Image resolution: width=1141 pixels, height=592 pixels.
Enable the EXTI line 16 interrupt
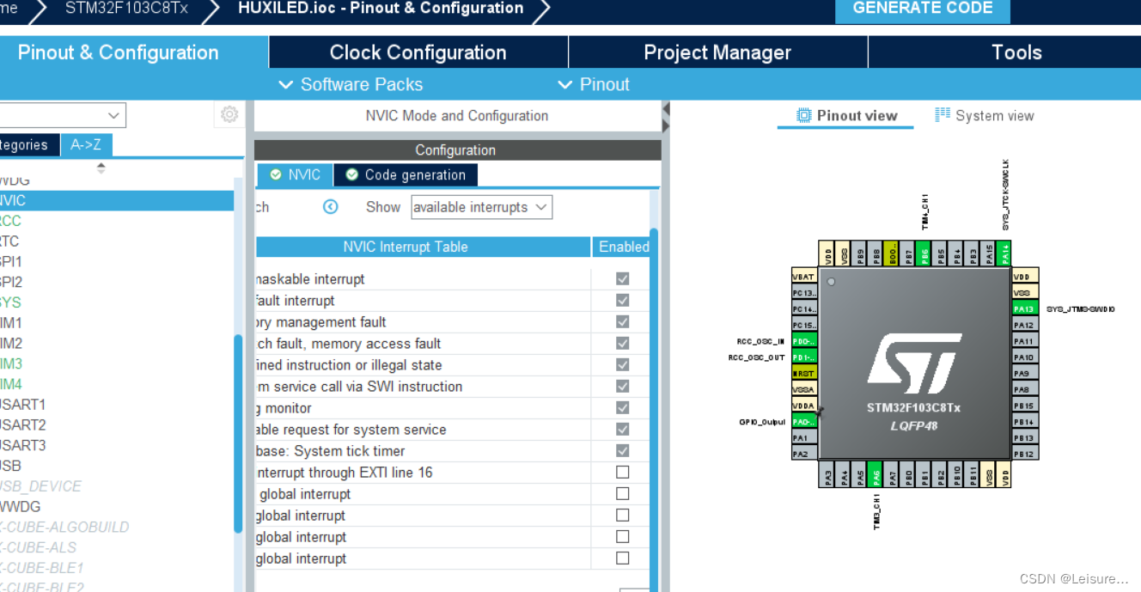622,472
